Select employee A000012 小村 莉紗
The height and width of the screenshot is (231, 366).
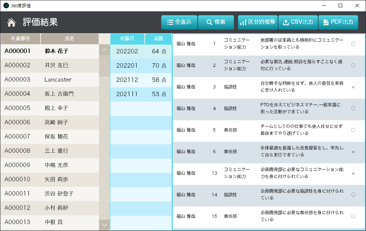(x=49, y=208)
